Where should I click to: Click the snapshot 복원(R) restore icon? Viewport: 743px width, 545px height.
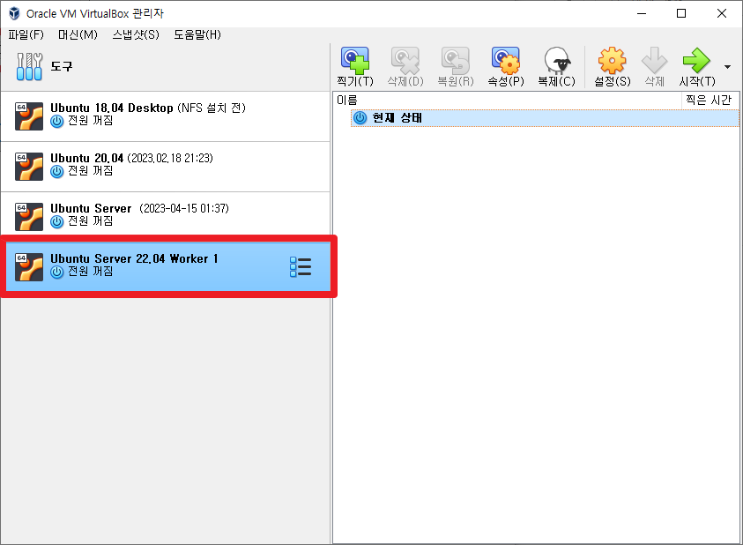(456, 60)
